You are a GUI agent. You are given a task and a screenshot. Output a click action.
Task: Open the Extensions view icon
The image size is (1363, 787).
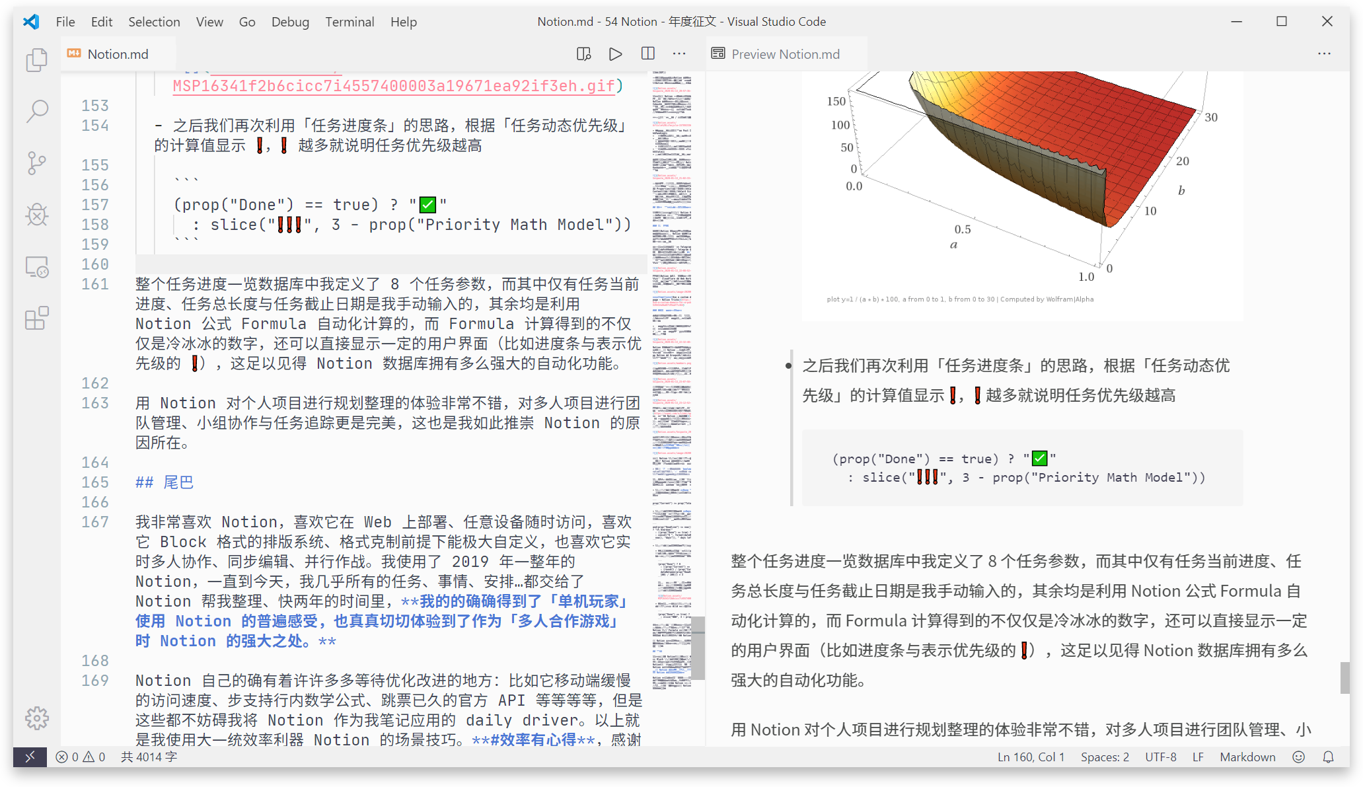(37, 318)
